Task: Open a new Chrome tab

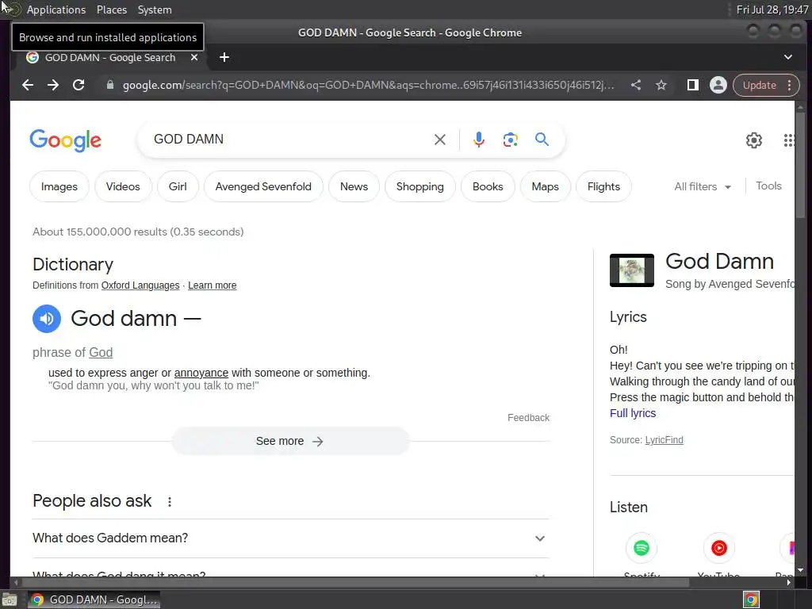Action: click(x=224, y=57)
